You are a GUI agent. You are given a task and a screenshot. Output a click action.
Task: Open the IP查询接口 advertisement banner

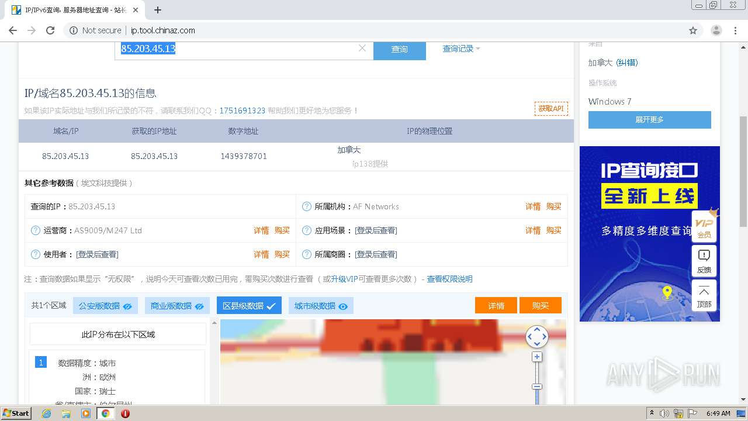click(x=650, y=233)
